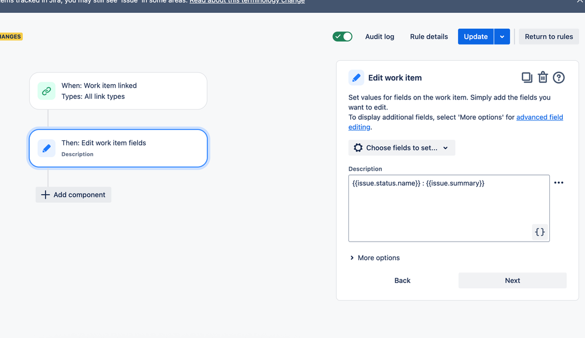The width and height of the screenshot is (585, 338).
Task: Click the pencil icon beside Edit work item title
Action: [356, 78]
